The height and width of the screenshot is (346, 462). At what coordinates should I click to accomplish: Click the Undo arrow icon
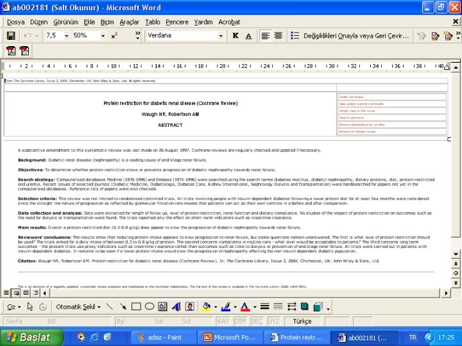[x=28, y=36]
